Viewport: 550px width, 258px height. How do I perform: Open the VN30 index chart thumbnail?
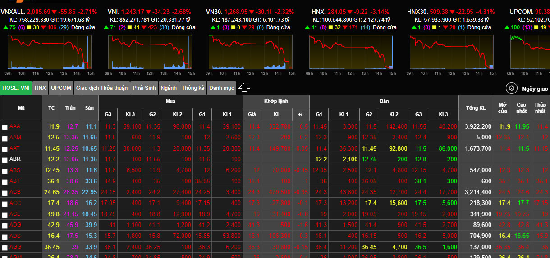251,52
